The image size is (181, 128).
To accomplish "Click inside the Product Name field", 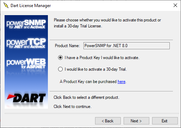I will click(126, 46).
